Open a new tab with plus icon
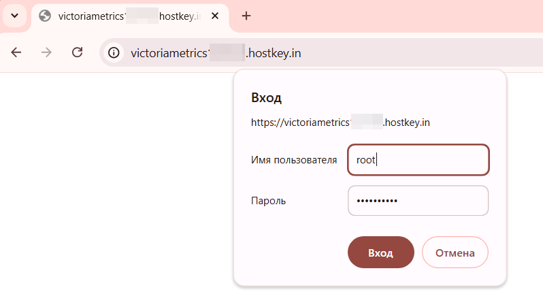Viewport: 543px width, 307px height. point(246,16)
